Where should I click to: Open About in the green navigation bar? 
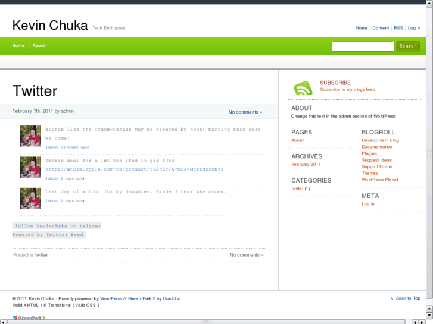pyautogui.click(x=39, y=46)
